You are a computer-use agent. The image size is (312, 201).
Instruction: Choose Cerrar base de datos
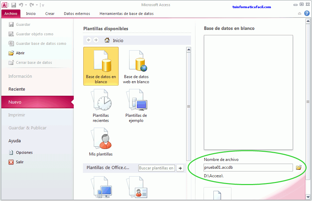pyautogui.click(x=34, y=62)
